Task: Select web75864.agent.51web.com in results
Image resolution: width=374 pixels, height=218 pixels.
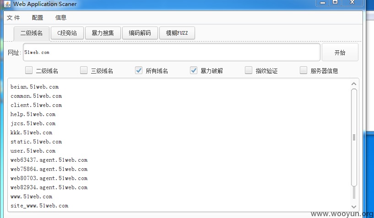Action: point(49,169)
